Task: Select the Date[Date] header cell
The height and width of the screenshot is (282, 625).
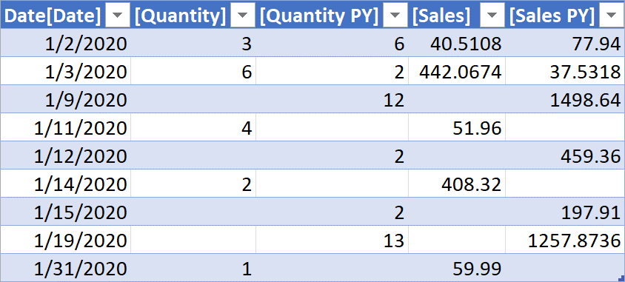Action: pyautogui.click(x=65, y=15)
